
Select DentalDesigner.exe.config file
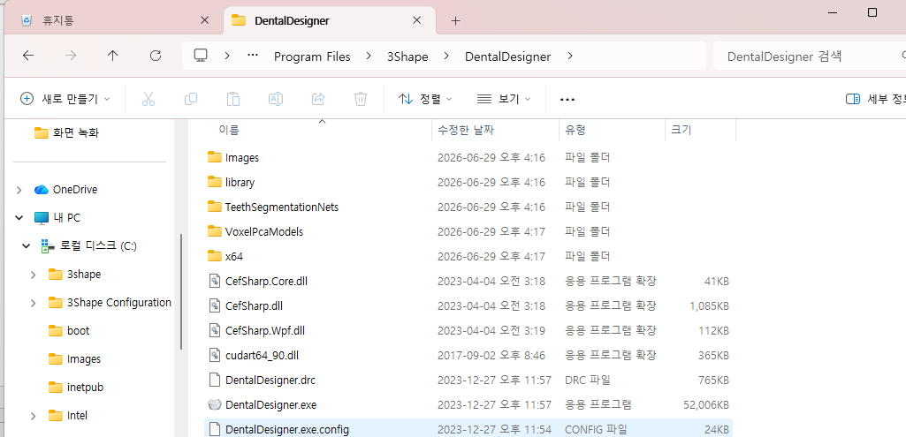point(468,429)
